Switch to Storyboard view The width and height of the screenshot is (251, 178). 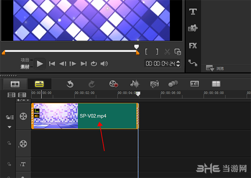coord(15,84)
